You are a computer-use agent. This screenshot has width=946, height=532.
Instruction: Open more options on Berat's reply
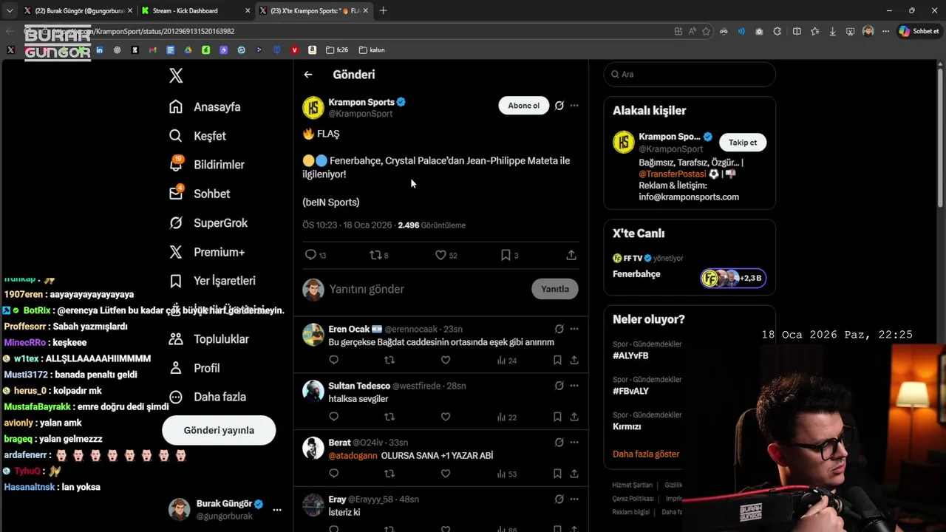574,443
